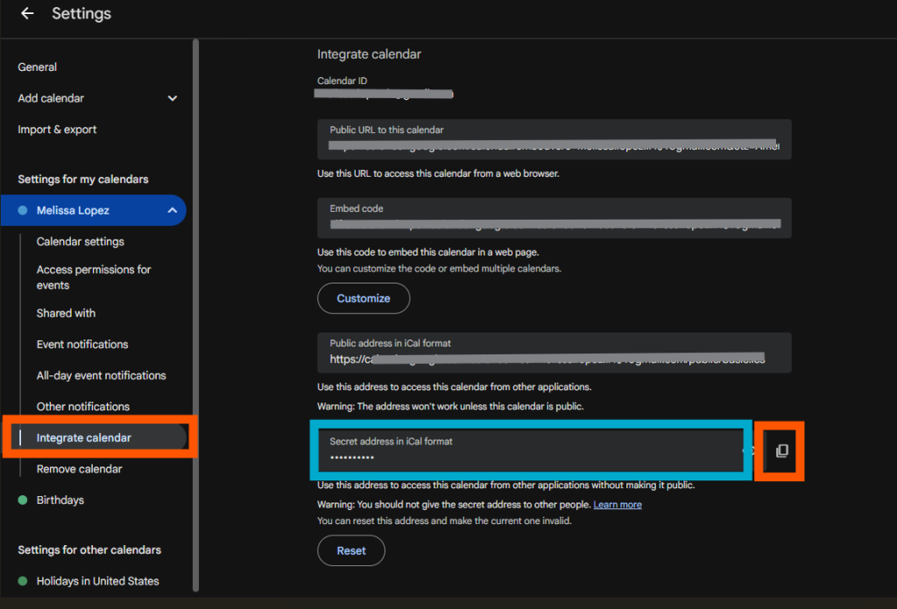Image resolution: width=897 pixels, height=609 pixels.
Task: Open All-day event notifications
Action: (101, 375)
